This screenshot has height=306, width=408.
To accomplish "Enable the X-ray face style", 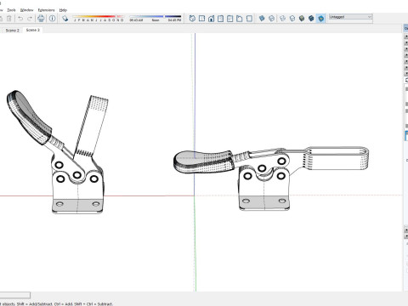I will [262, 19].
